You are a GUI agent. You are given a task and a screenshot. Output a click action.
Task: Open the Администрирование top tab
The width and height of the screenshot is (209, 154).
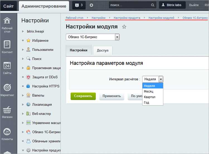click(44, 6)
